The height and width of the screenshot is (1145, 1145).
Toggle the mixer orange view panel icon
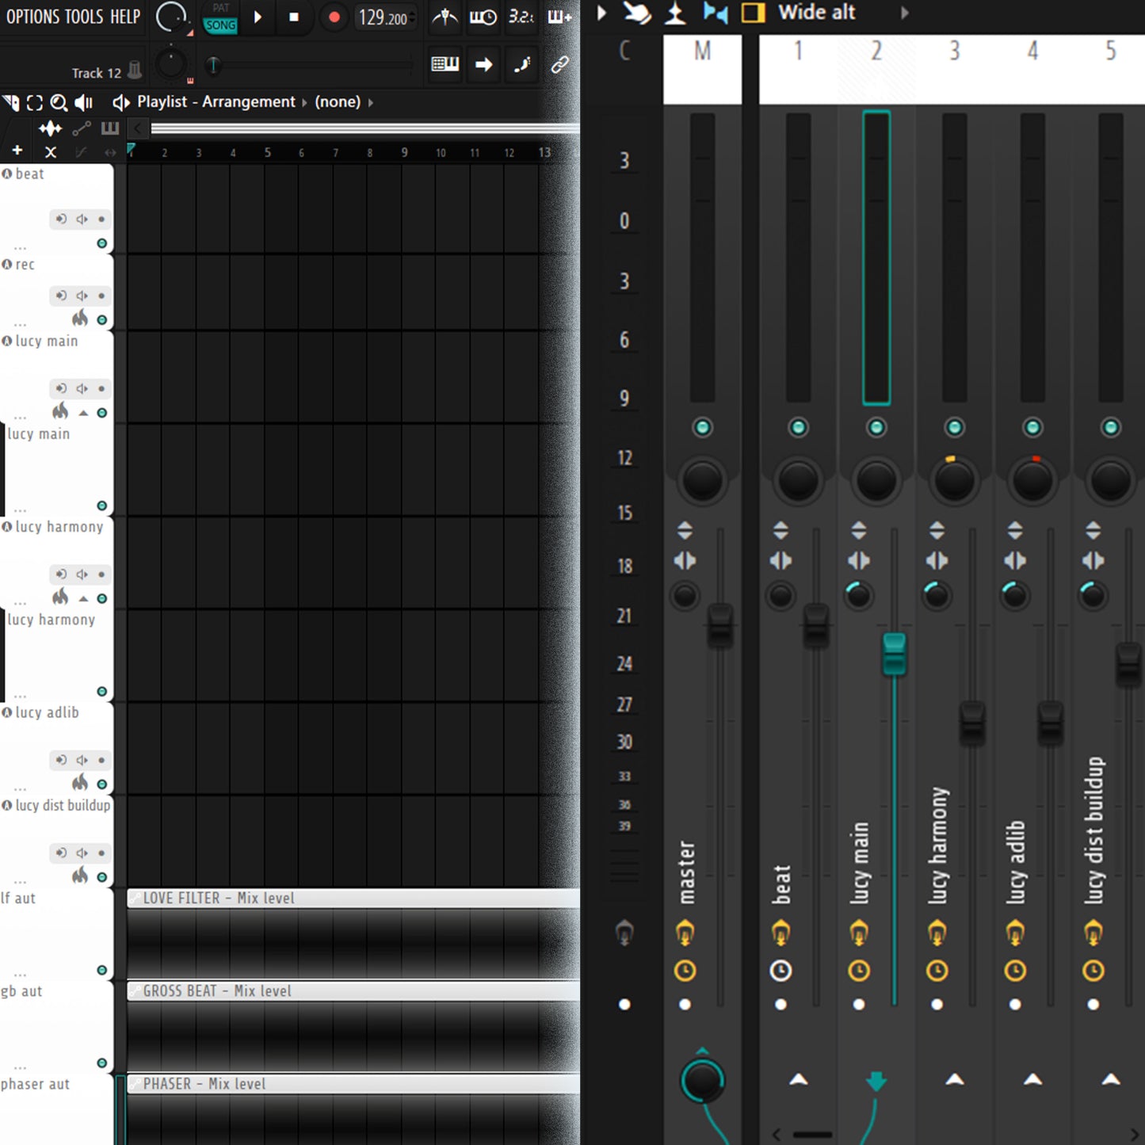754,13
